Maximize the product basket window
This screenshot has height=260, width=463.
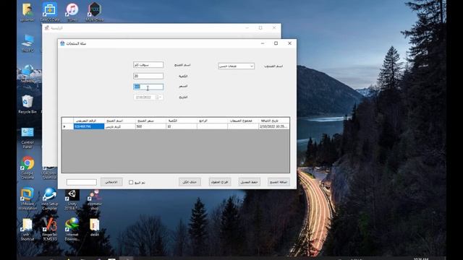tap(276, 43)
